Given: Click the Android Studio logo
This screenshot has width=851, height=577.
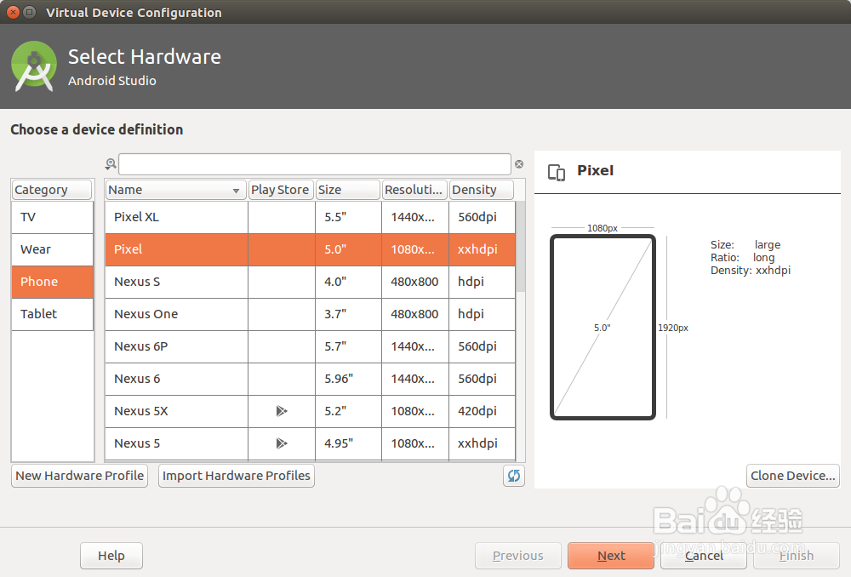Looking at the screenshot, I should pyautogui.click(x=34, y=66).
